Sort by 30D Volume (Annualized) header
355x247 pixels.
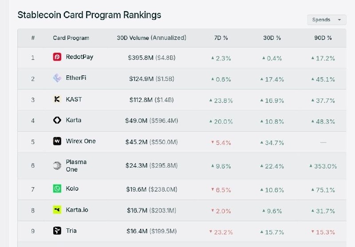point(151,38)
